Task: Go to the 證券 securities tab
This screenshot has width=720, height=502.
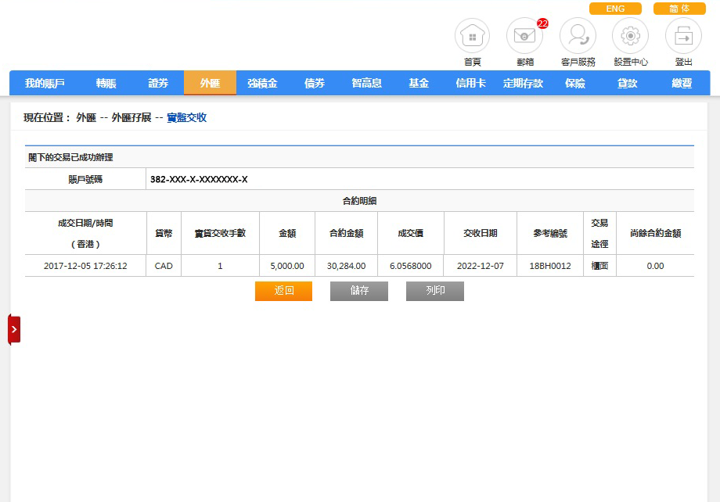Action: (158, 83)
